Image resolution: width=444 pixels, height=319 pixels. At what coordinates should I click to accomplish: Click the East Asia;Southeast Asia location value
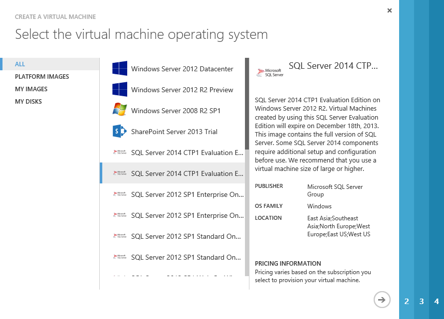pyautogui.click(x=339, y=226)
